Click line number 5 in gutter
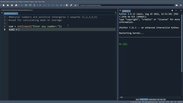Image resolution: width=183 pixels, height=103 pixels. 5,29
